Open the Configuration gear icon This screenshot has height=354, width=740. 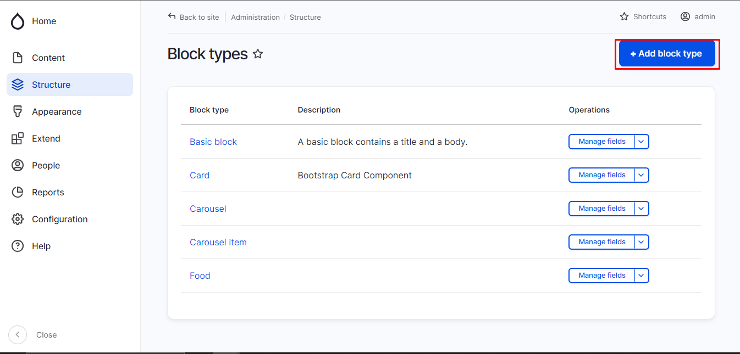coord(18,219)
